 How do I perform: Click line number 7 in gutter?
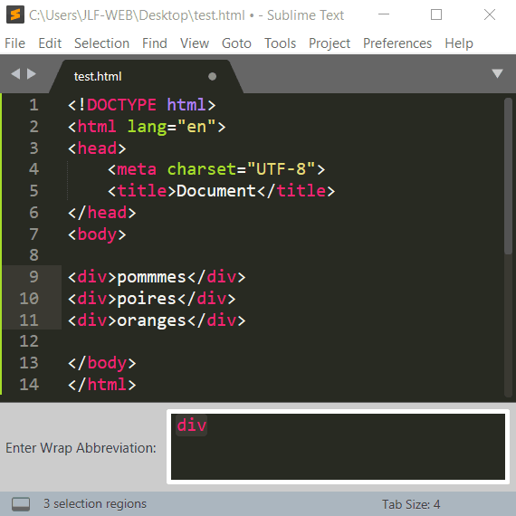tap(33, 234)
